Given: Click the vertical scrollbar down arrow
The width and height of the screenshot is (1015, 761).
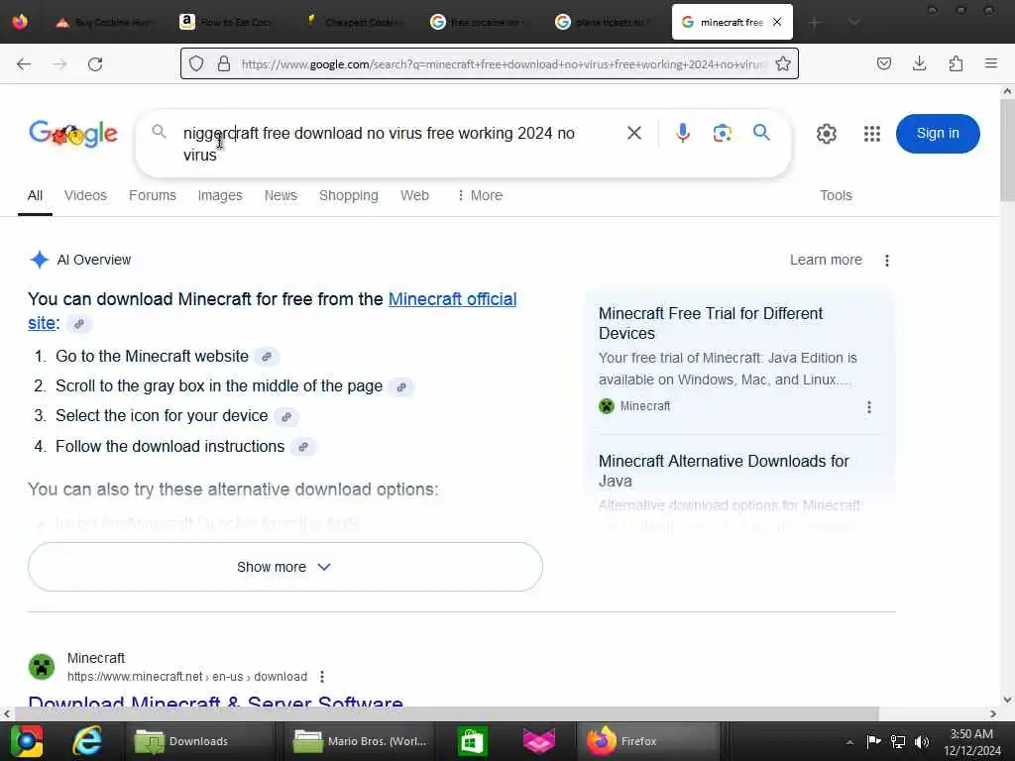Looking at the screenshot, I should [x=1007, y=700].
